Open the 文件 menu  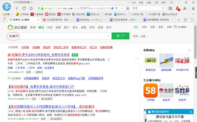tap(134, 2)
